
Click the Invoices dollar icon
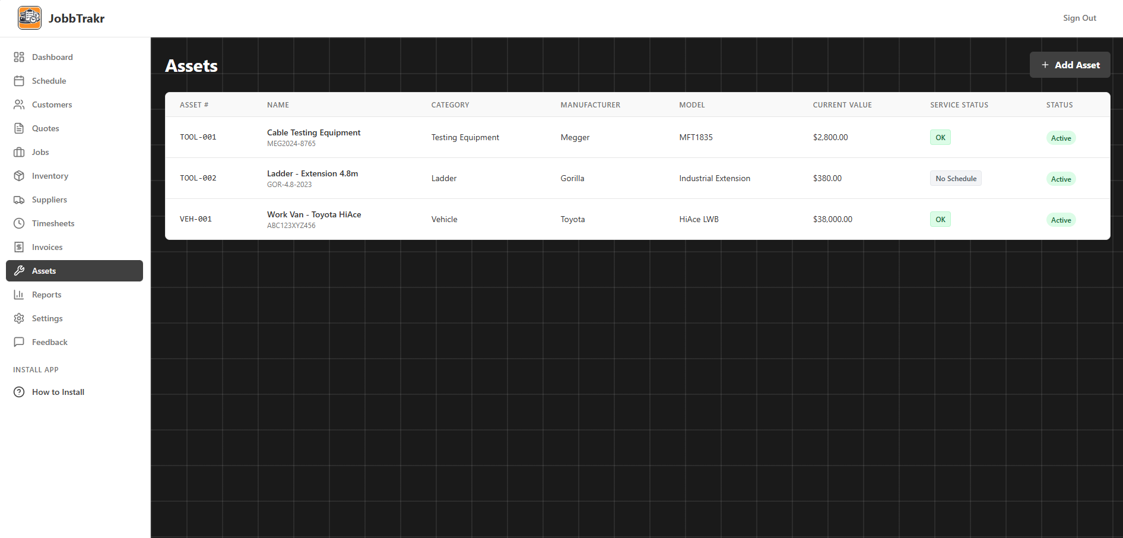(x=19, y=247)
